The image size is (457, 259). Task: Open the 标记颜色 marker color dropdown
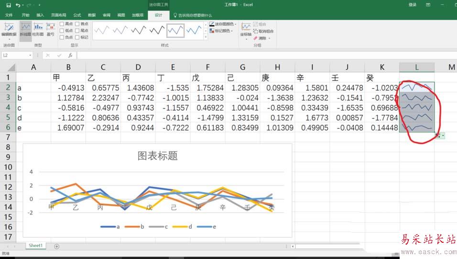pyautogui.click(x=221, y=31)
